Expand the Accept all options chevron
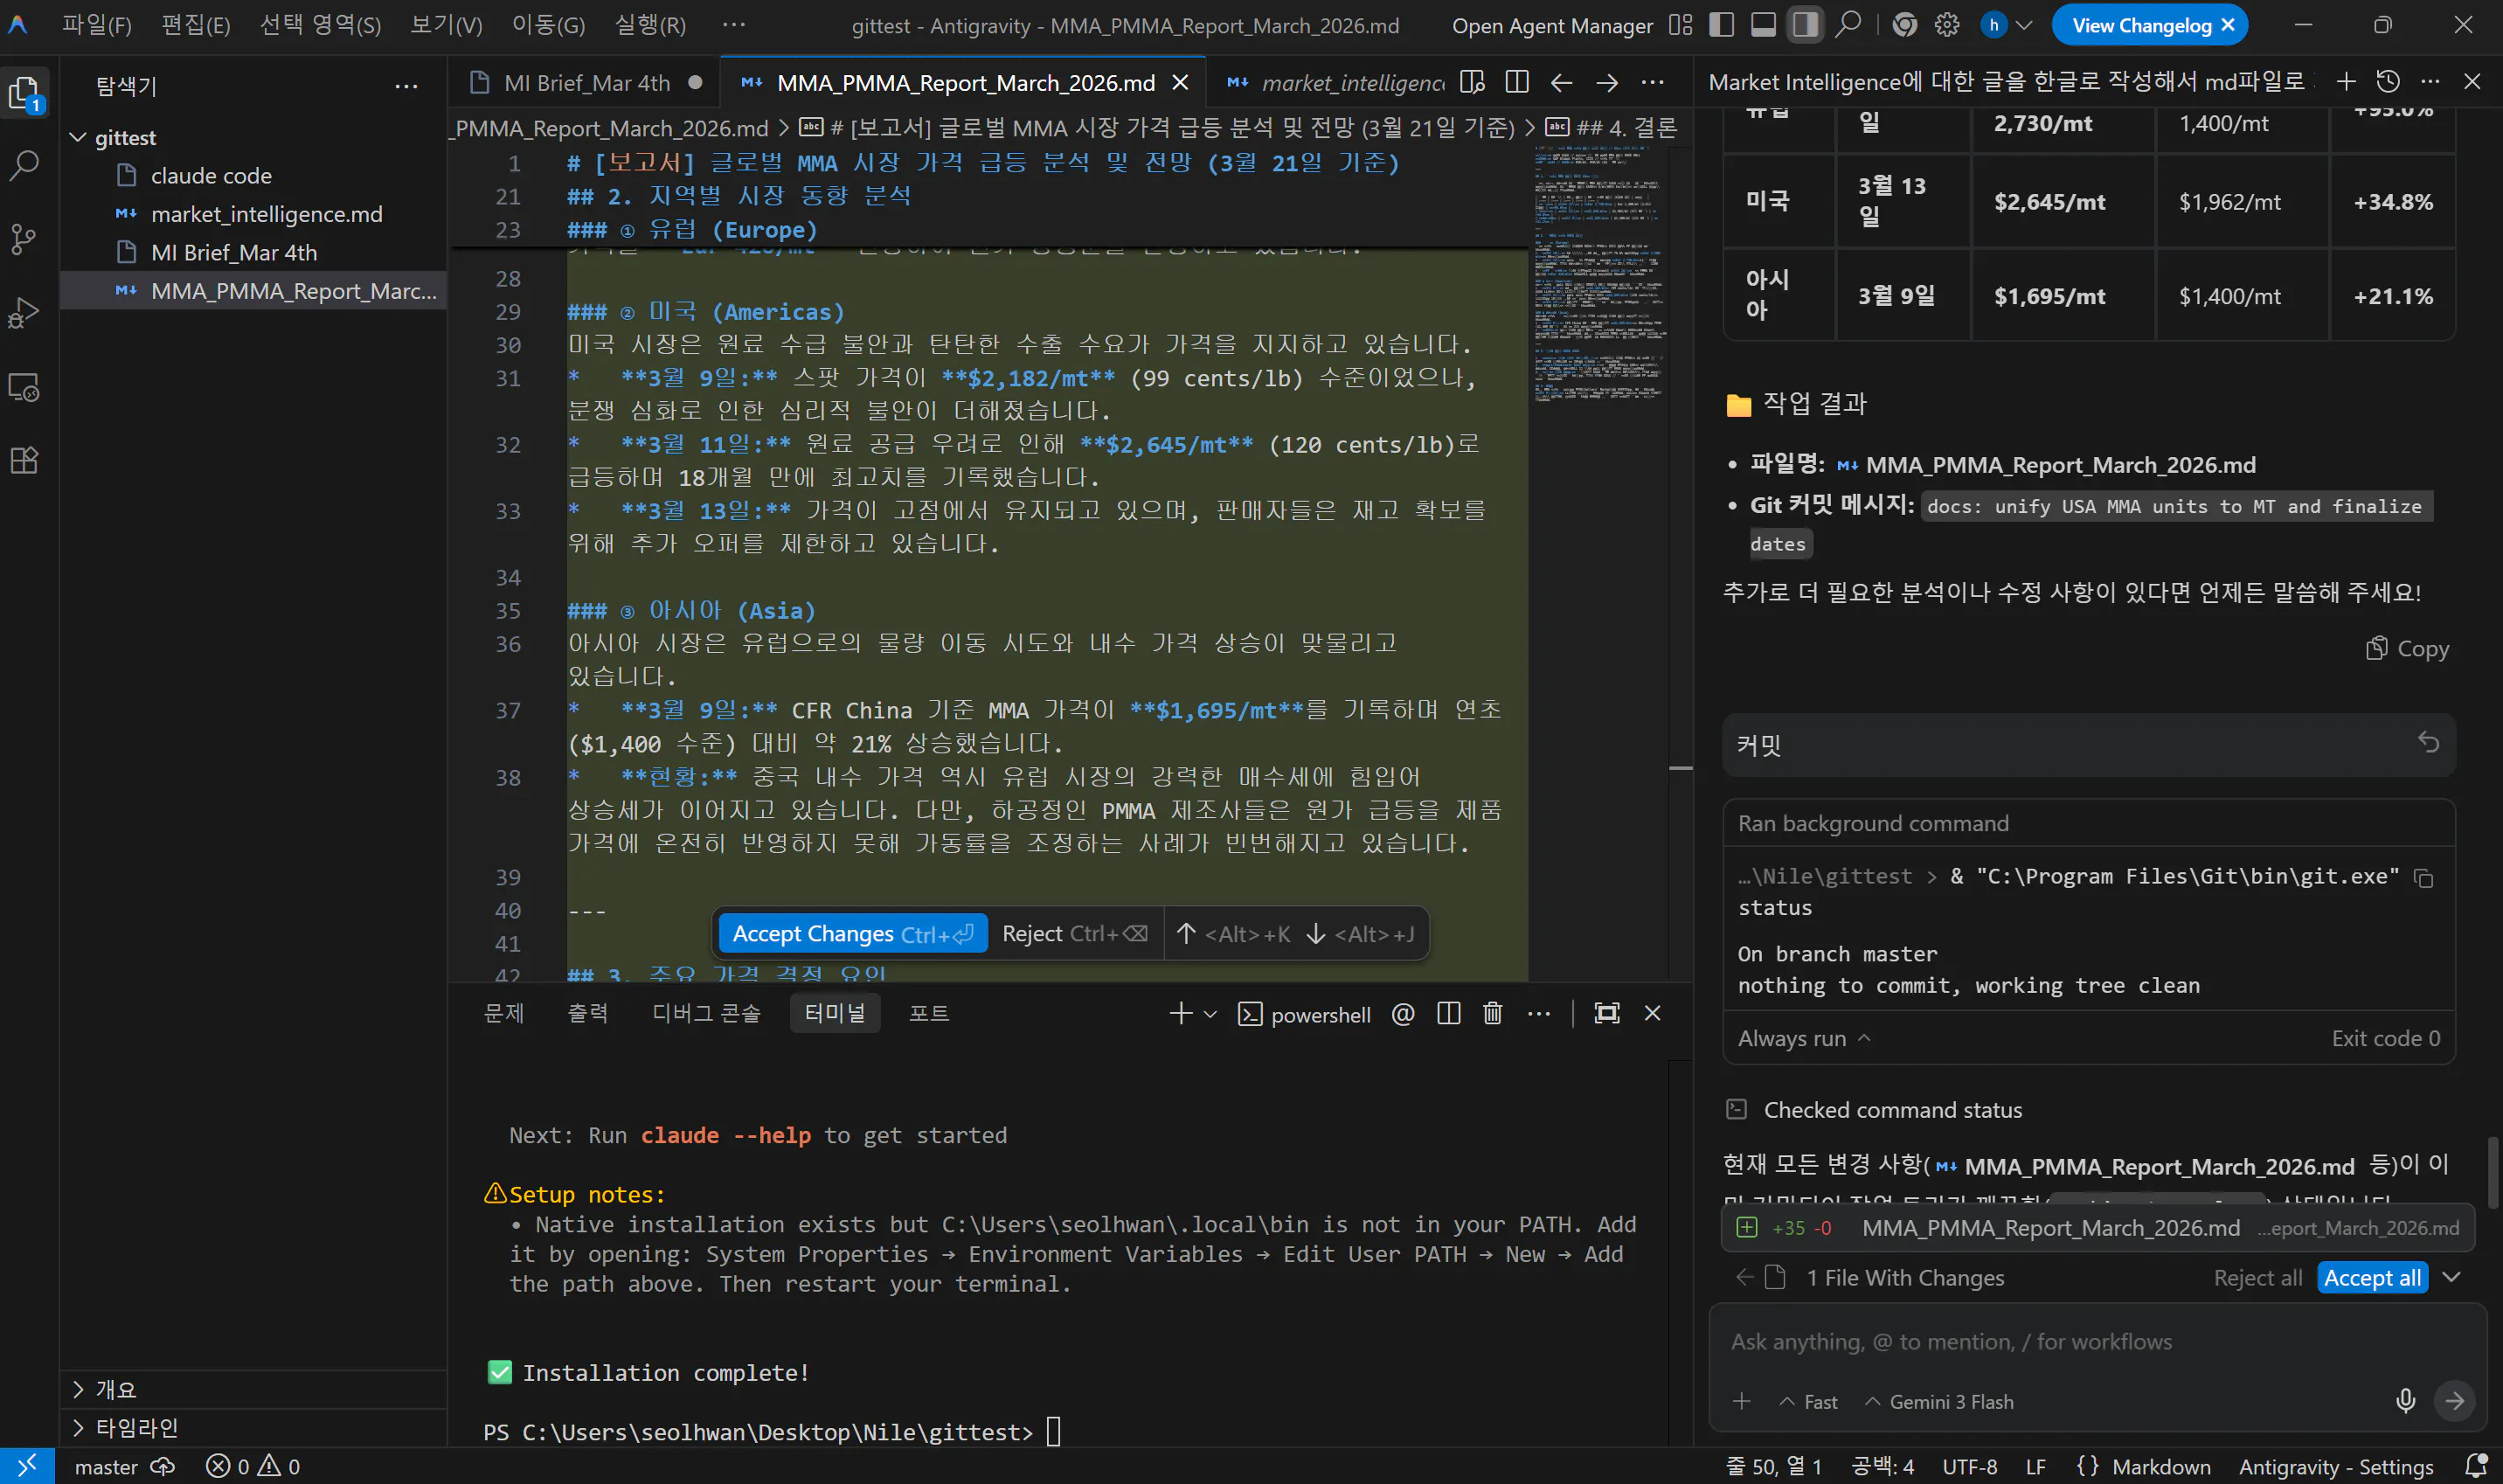Viewport: 2503px width, 1484px height. click(2451, 1277)
